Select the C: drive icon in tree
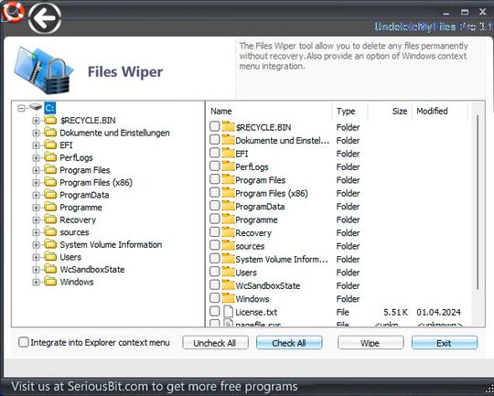This screenshot has height=396, width=494. pyautogui.click(x=36, y=107)
